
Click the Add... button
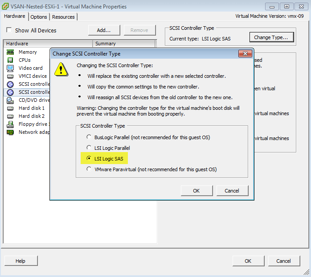click(104, 30)
